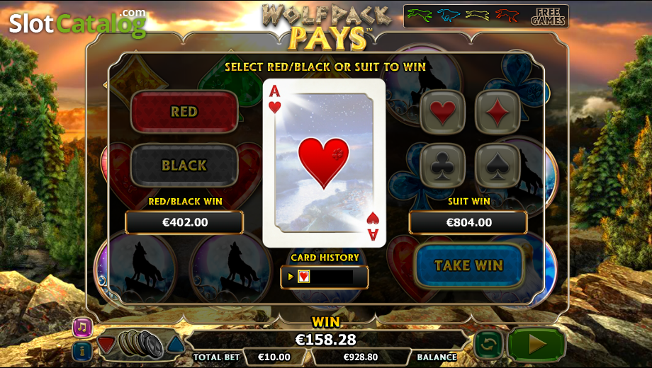The width and height of the screenshot is (652, 368).
Task: Collect winnings with TAKE WIN
Action: click(x=468, y=265)
